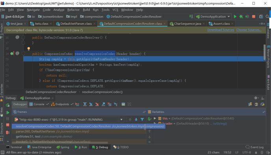
Task: Resume program in the Debug sidebar
Action: click(7, 113)
